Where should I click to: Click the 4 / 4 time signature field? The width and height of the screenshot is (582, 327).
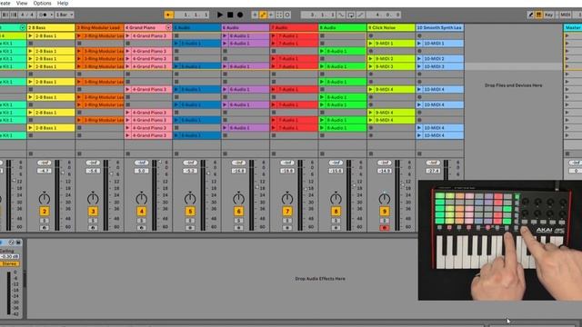click(x=27, y=15)
